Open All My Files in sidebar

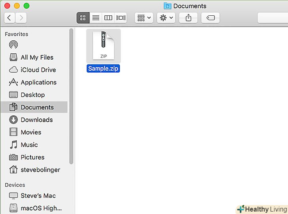[37, 57]
